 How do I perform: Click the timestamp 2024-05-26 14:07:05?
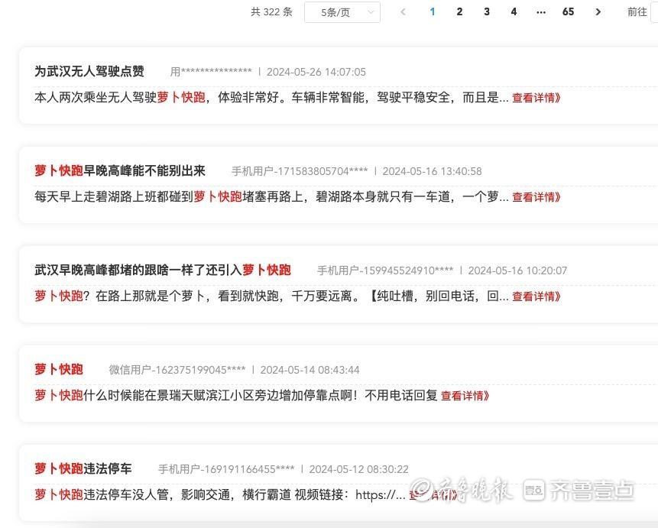pyautogui.click(x=316, y=72)
